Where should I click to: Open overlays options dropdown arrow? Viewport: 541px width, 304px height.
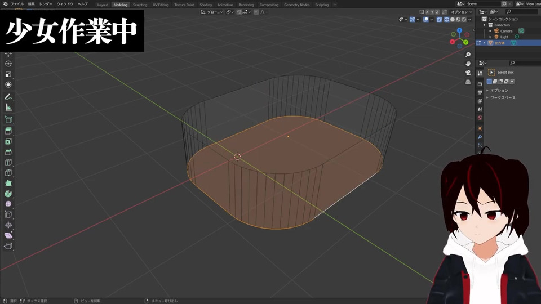pyautogui.click(x=432, y=20)
